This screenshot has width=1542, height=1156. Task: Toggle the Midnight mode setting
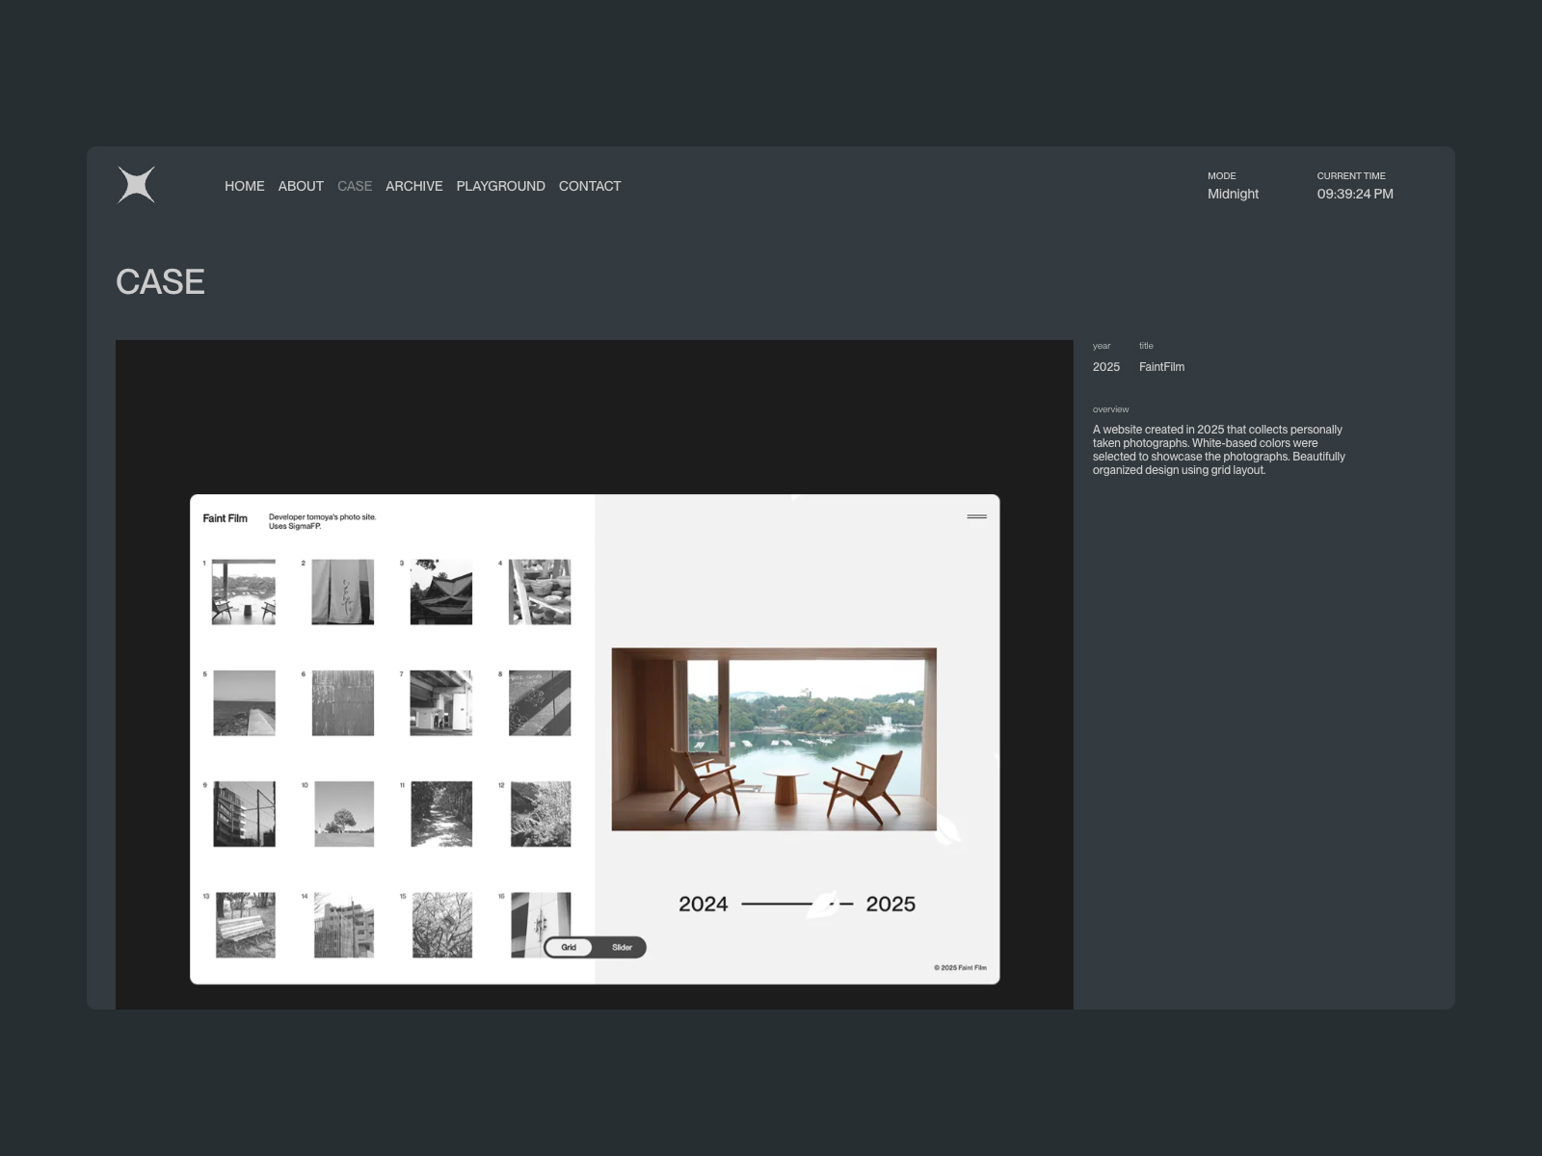point(1233,194)
